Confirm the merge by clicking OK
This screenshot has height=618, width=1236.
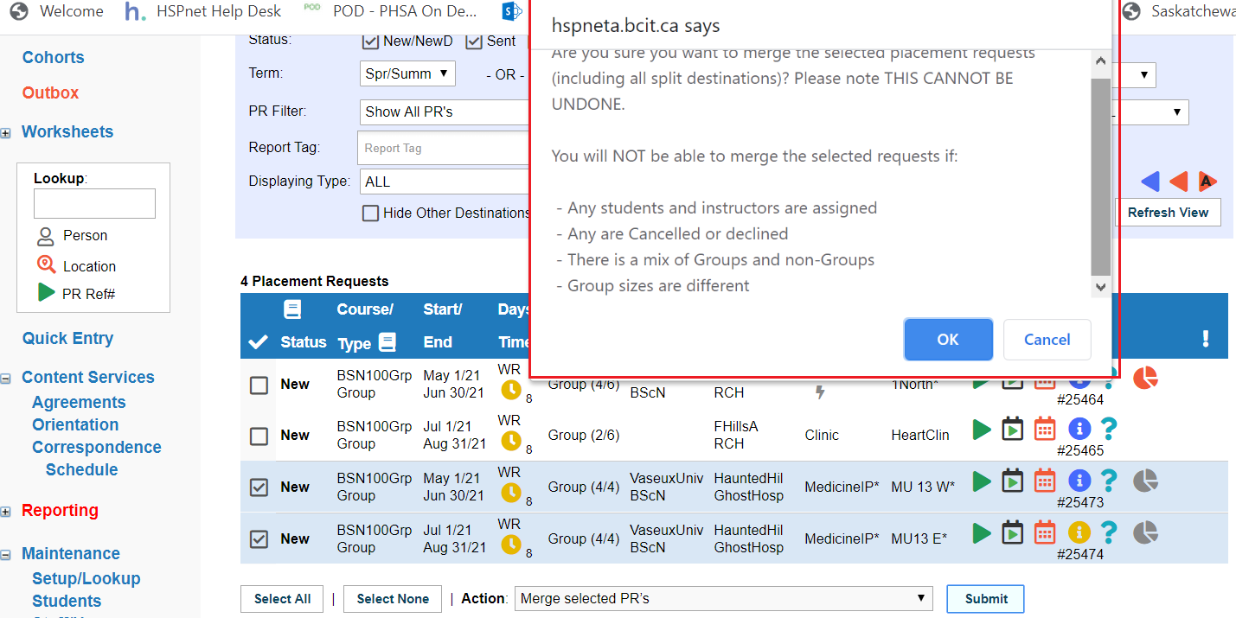pos(948,340)
